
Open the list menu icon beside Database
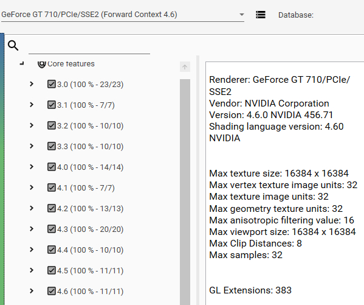click(261, 15)
